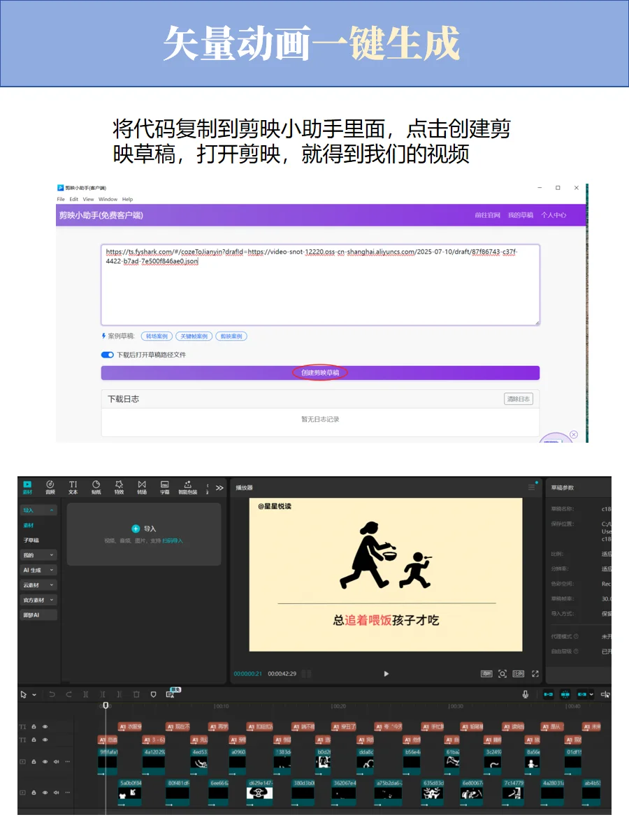This screenshot has height=838, width=629.
Task: Show more tabs with the >> arrow
Action: coord(219,487)
